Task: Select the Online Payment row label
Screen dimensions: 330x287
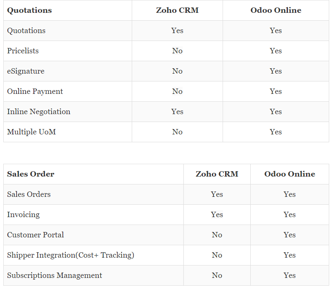Action: click(35, 91)
